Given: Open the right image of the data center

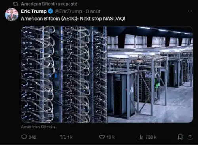Looking at the screenshot, I should pos(150,74).
